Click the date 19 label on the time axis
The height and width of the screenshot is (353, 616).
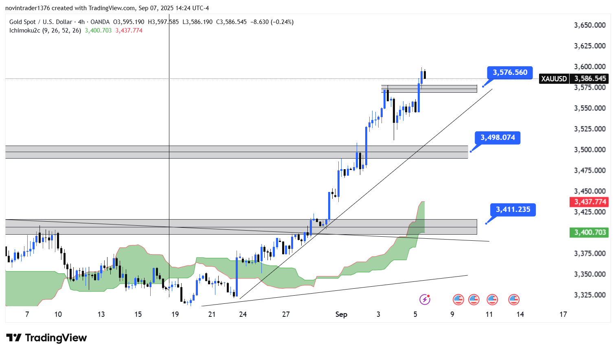click(175, 314)
